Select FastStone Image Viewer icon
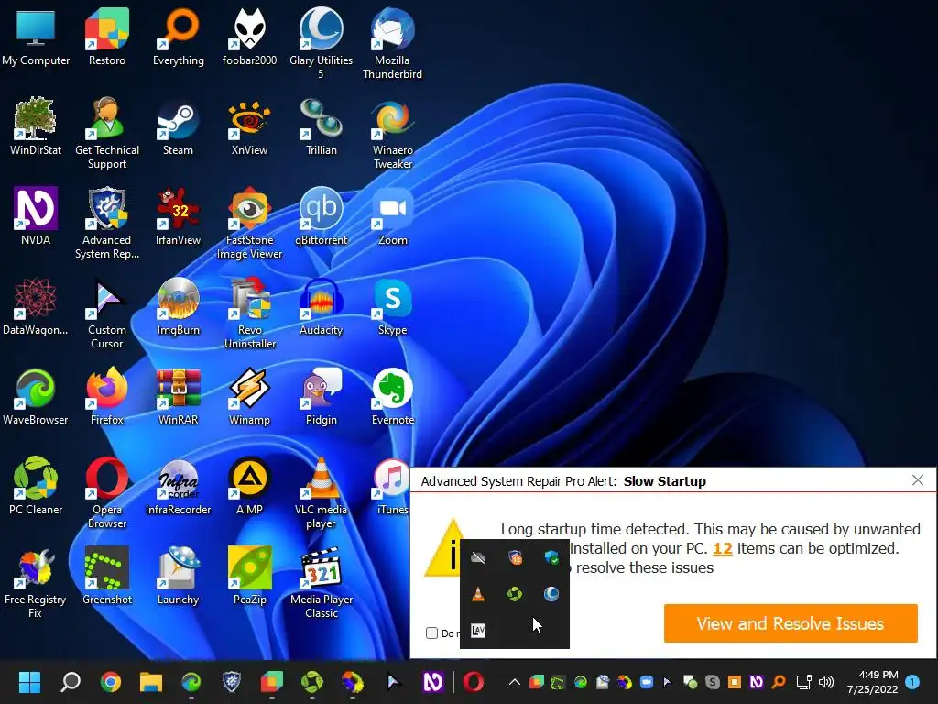The image size is (938, 704). (249, 223)
